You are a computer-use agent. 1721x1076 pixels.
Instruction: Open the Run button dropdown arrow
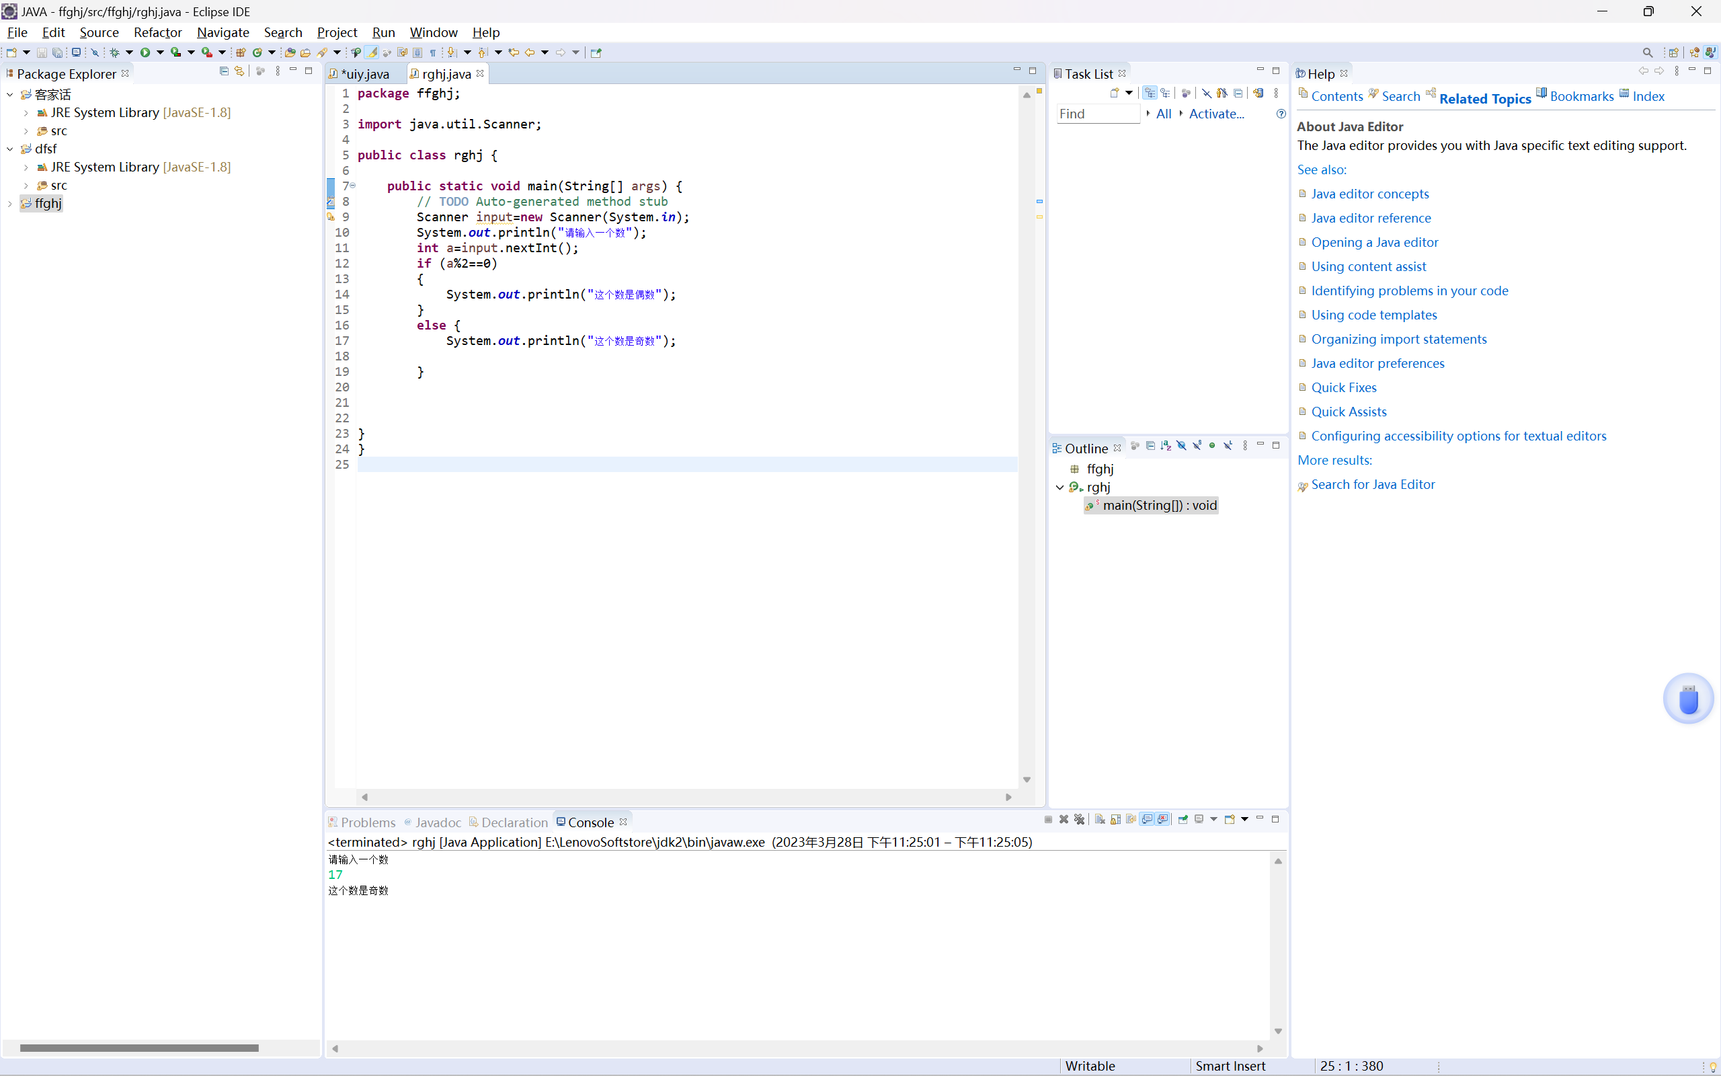tap(160, 52)
